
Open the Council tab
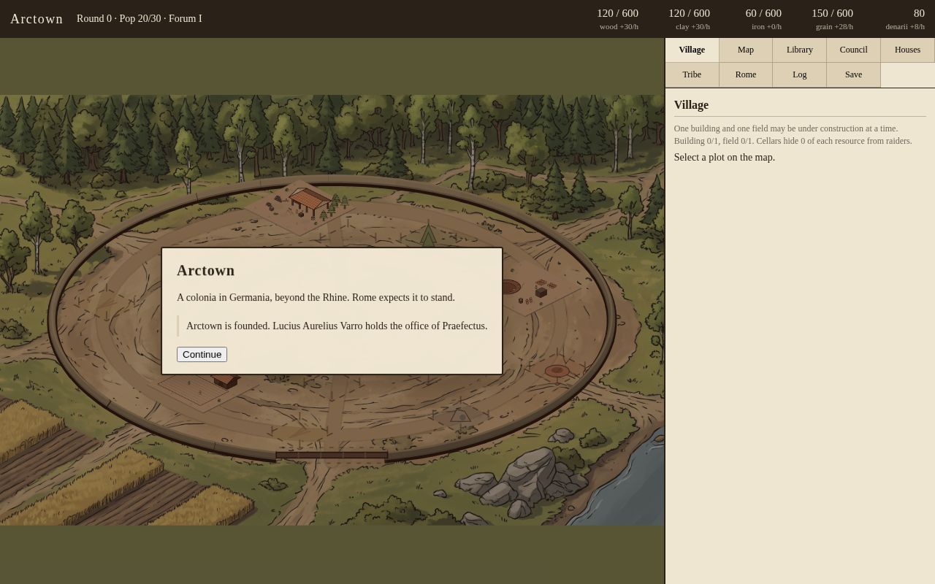click(x=853, y=50)
